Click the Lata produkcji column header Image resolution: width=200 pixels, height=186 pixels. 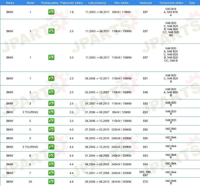pyautogui.click(x=97, y=3)
